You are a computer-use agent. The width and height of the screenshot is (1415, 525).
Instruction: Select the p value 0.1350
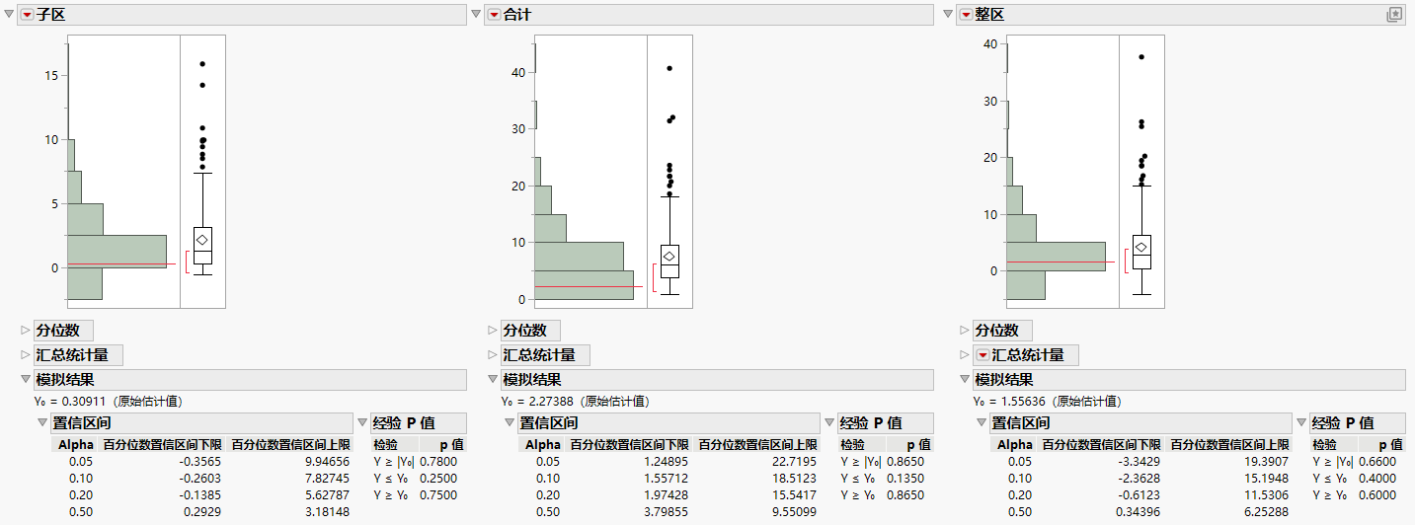click(904, 479)
